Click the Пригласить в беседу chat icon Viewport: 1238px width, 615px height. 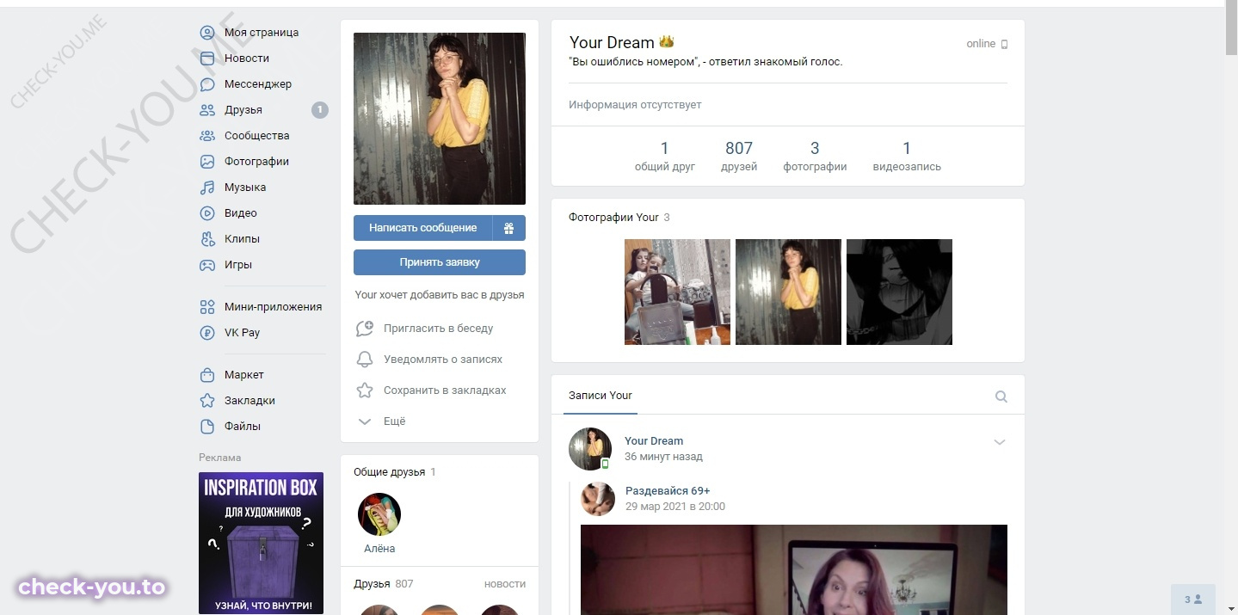(365, 329)
